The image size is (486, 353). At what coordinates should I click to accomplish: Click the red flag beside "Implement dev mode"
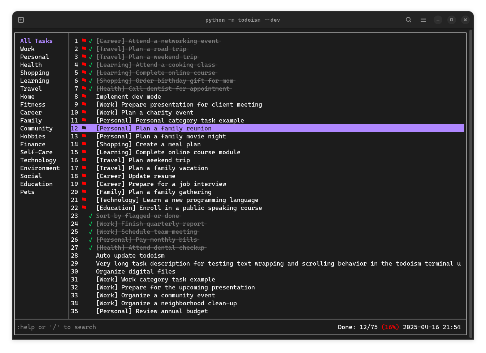click(84, 96)
